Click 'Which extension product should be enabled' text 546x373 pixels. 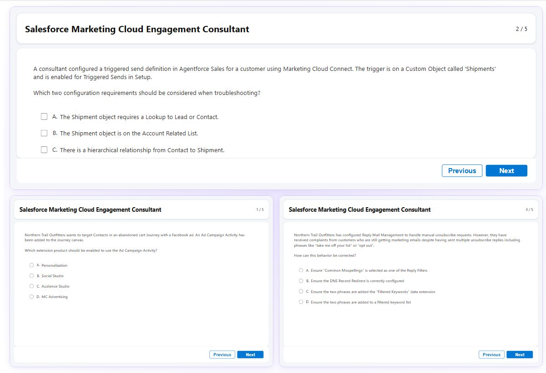(91, 251)
